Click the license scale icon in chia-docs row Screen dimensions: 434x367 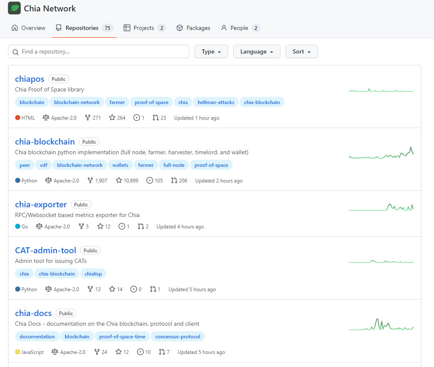55,352
